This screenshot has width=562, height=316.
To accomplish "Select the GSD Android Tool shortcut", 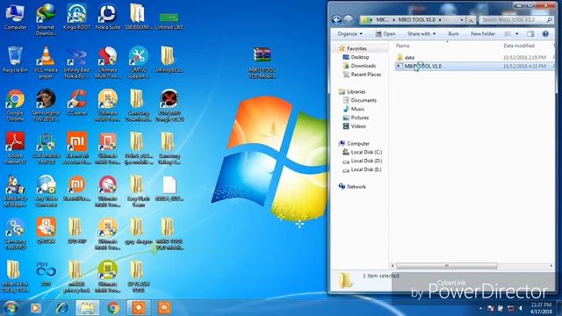I will (46, 148).
